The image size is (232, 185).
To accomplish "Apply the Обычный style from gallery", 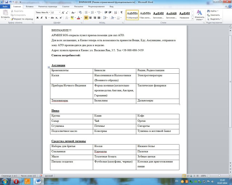I will pyautogui.click(x=132, y=15).
